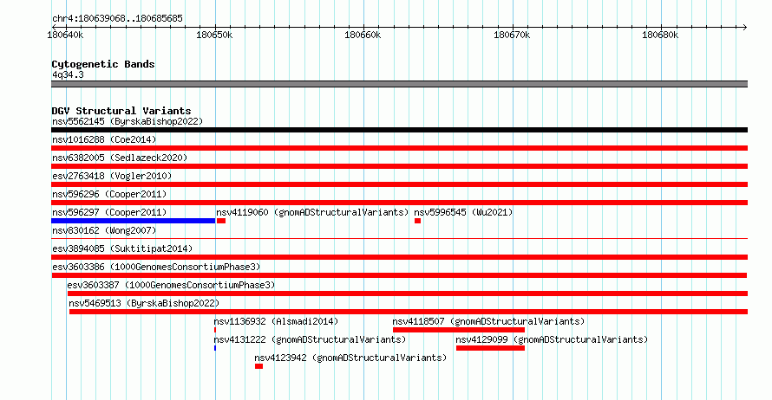The height and width of the screenshot is (400, 772).
Task: Open the nsv5469513 (ByrskaBishop2022) label
Action: pos(144,303)
